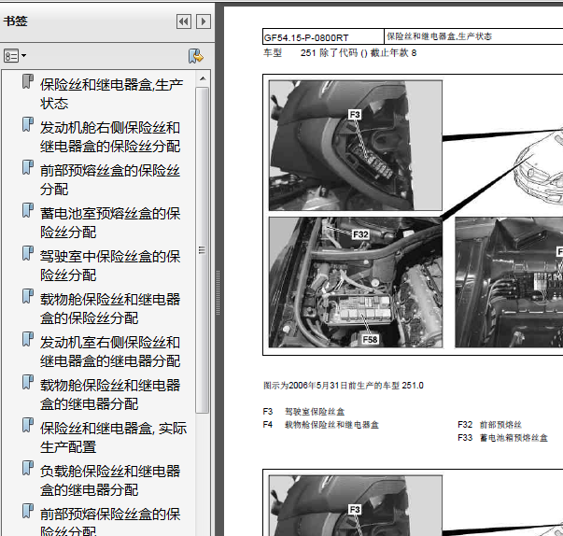This screenshot has height=536, width=563.
Task: Click bookmark icon beside 载物舱…继电器分配
Action: [x=28, y=382]
